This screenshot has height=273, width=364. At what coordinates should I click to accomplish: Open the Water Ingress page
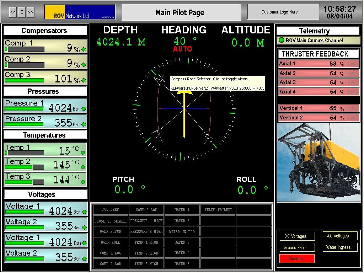[338, 247]
